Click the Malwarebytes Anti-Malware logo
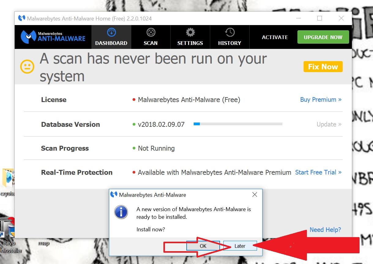This screenshot has height=264, width=373. 53,37
